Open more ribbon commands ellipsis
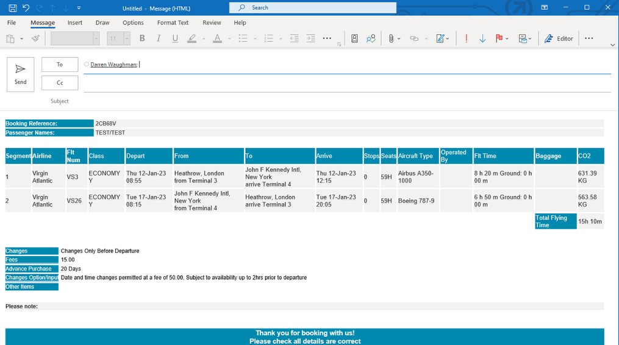Viewport: 619px width, 345px height. tap(589, 38)
